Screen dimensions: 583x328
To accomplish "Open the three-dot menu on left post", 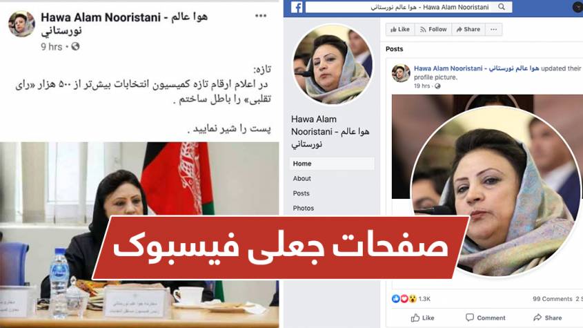I will point(261,16).
